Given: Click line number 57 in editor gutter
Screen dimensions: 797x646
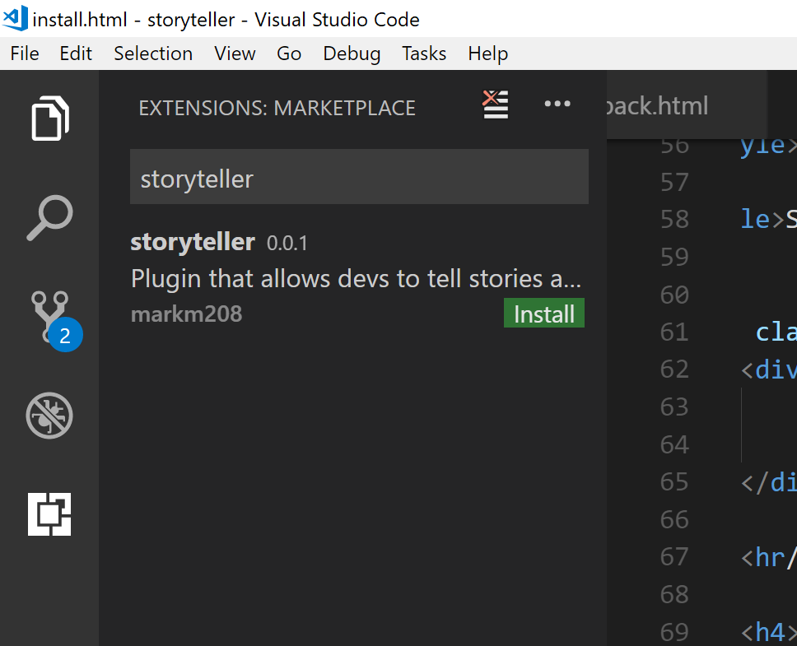Looking at the screenshot, I should pos(674,182).
